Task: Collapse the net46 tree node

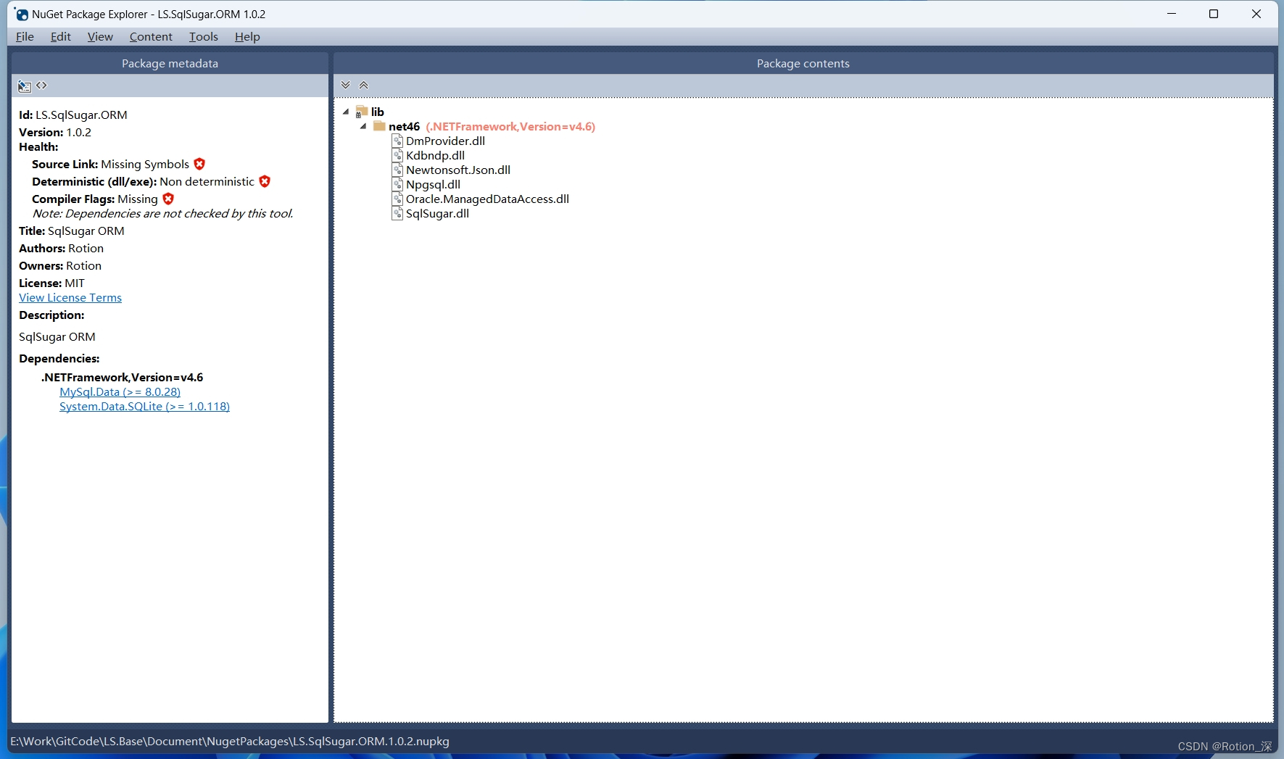Action: point(363,126)
